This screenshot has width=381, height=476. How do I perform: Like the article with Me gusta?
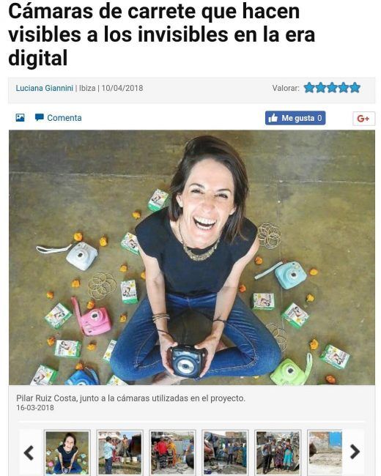point(295,118)
